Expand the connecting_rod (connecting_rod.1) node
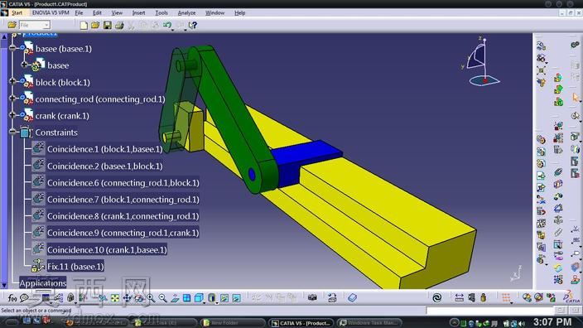The image size is (583, 328). click(12, 99)
